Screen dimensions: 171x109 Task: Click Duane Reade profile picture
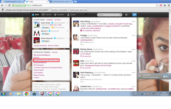click(37, 25)
